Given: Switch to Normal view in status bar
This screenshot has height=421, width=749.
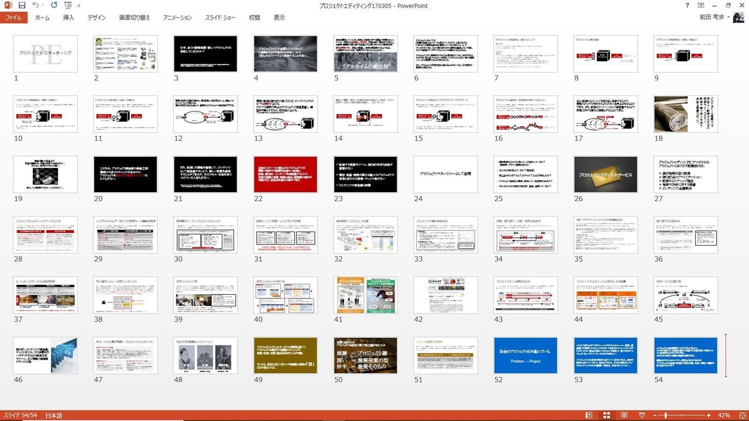Looking at the screenshot, I should pos(589,415).
